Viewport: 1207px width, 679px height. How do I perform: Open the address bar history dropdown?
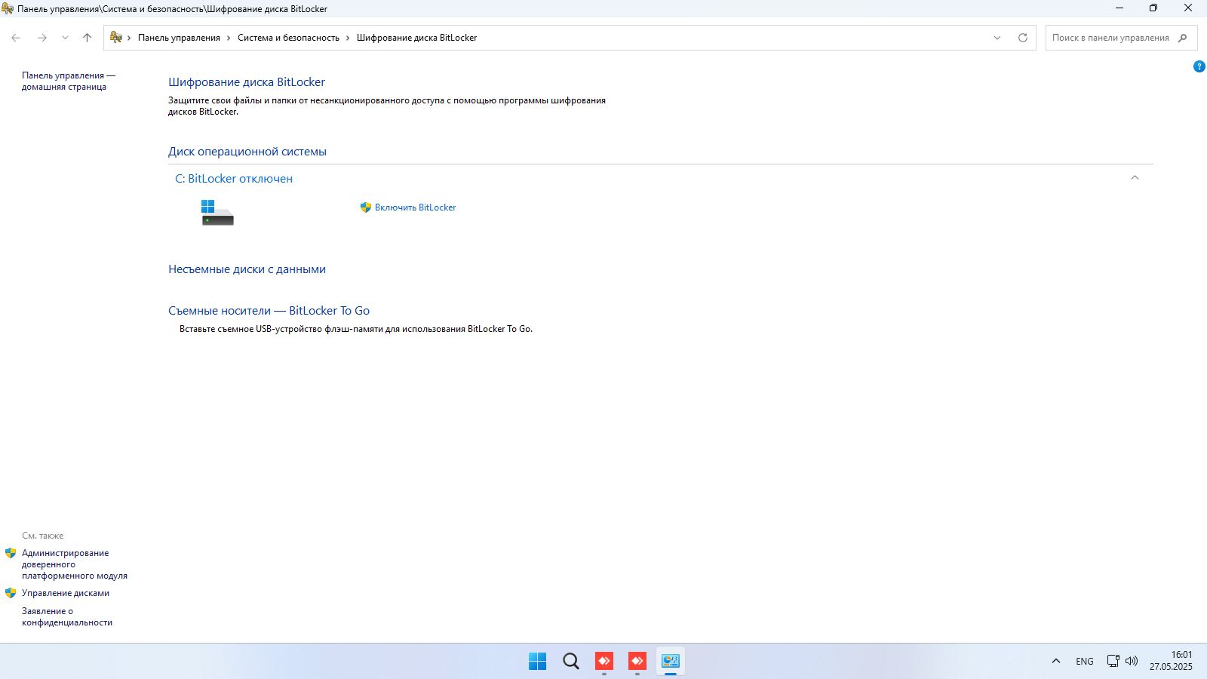(997, 38)
